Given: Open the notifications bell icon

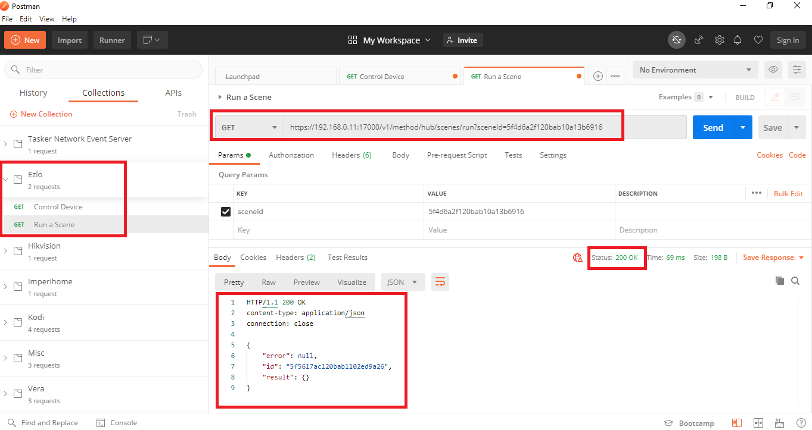Looking at the screenshot, I should click(x=738, y=40).
